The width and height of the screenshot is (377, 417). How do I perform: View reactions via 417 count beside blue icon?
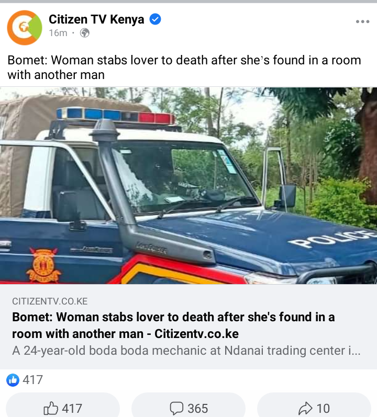coord(32,380)
